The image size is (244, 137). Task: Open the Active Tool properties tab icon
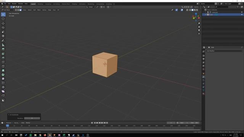(x=204, y=51)
